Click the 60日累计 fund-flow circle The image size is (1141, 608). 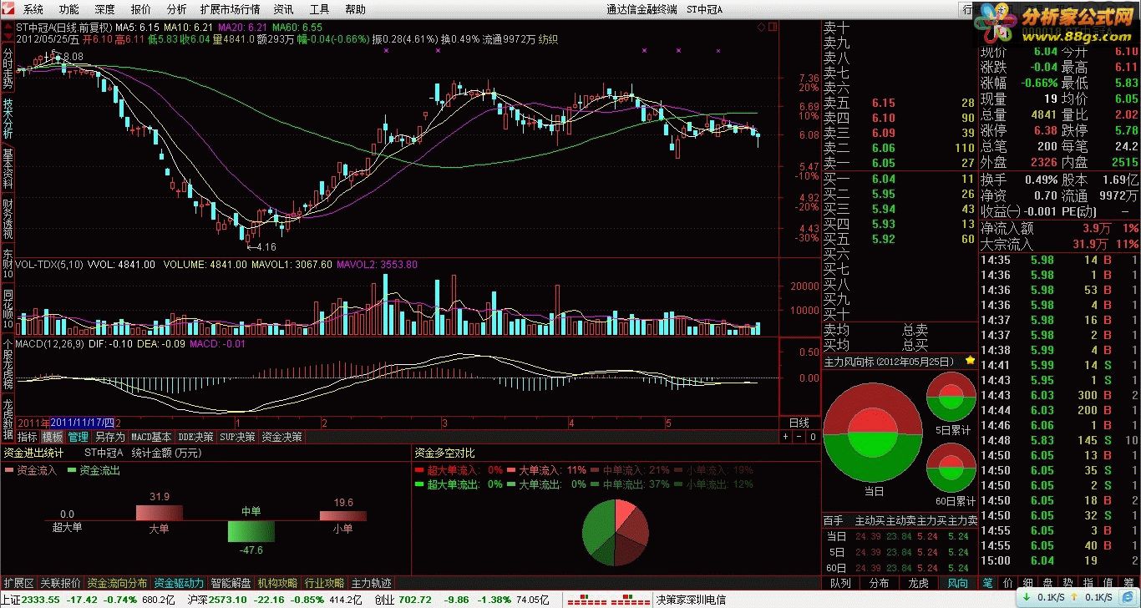(951, 469)
